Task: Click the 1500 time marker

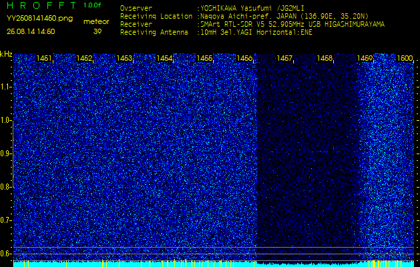Action: 405,58
